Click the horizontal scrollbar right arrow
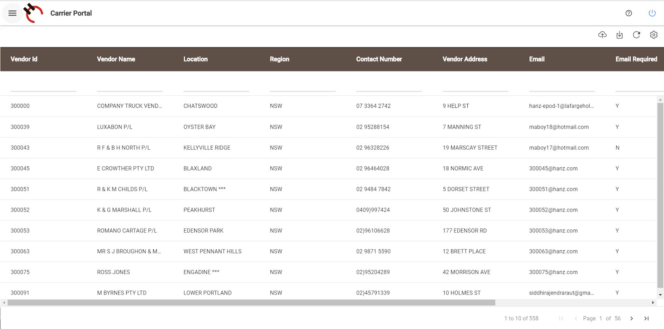 point(653,303)
